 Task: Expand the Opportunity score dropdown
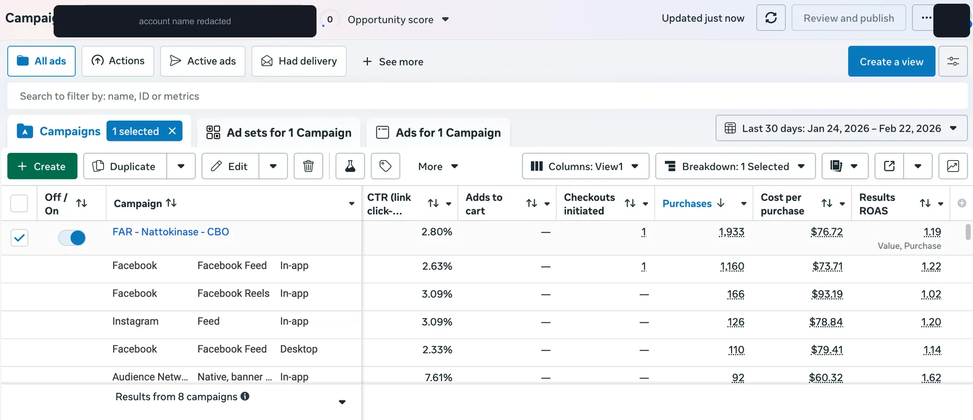coord(445,19)
